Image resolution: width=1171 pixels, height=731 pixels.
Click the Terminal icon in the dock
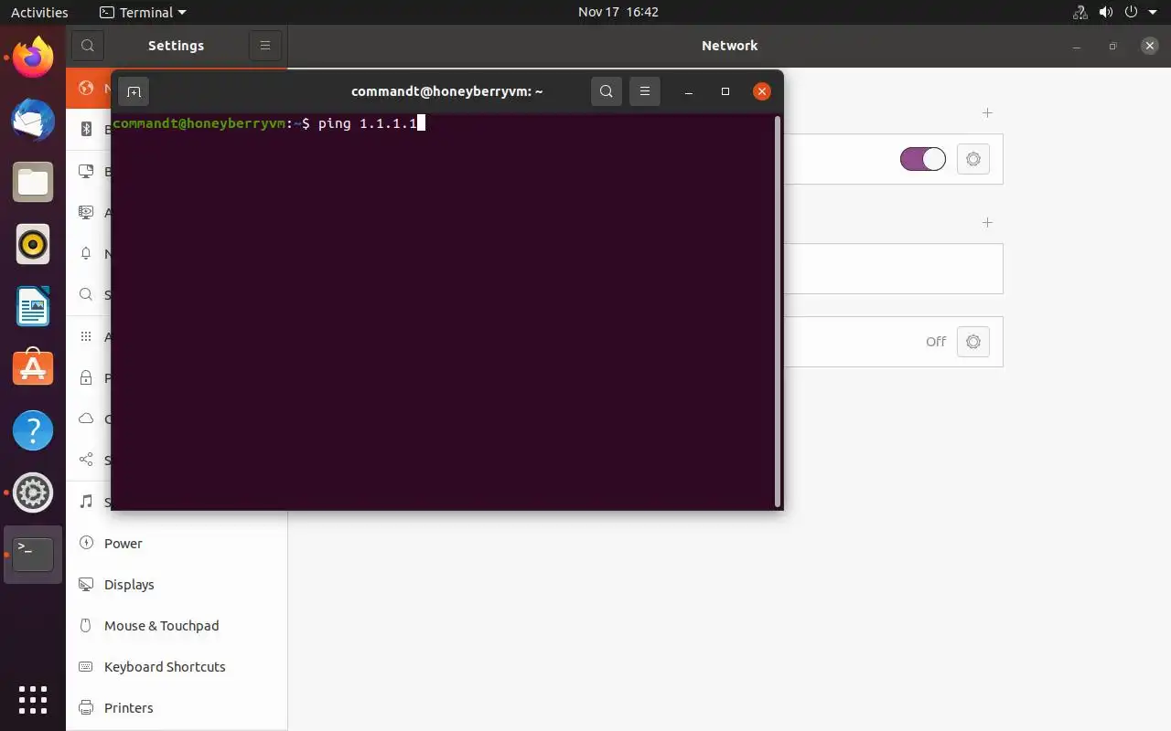[x=33, y=555]
